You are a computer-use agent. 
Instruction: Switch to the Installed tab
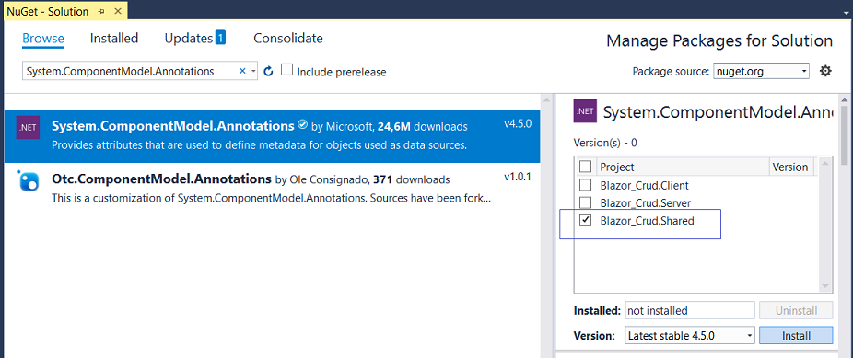coord(114,38)
